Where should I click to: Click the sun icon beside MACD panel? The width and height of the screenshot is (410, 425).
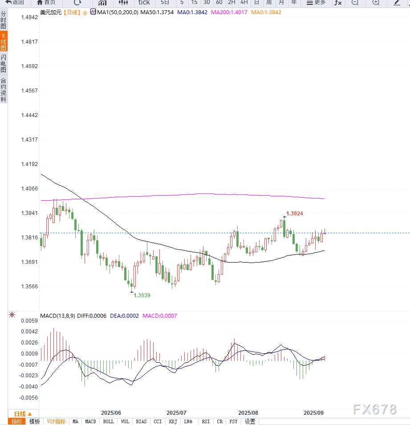(12, 315)
